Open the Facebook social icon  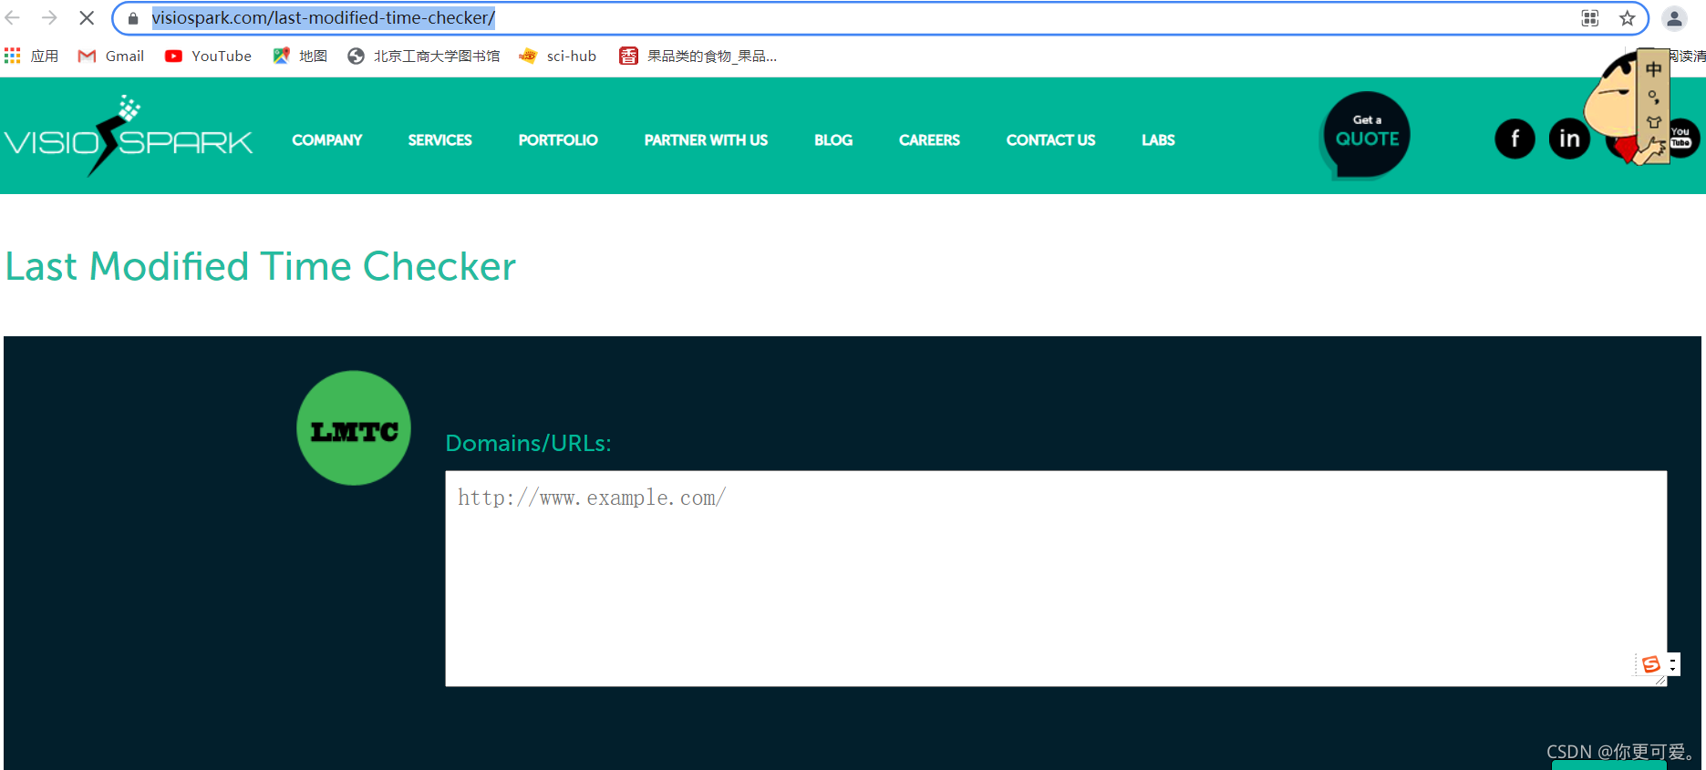tap(1515, 139)
